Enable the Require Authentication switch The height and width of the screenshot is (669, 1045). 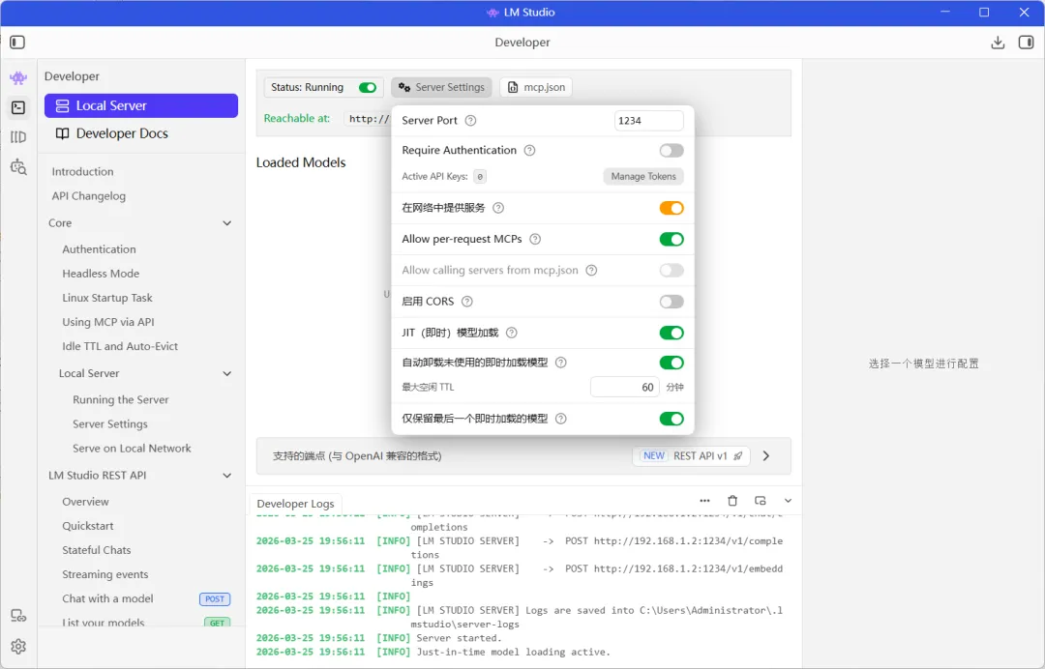672,151
